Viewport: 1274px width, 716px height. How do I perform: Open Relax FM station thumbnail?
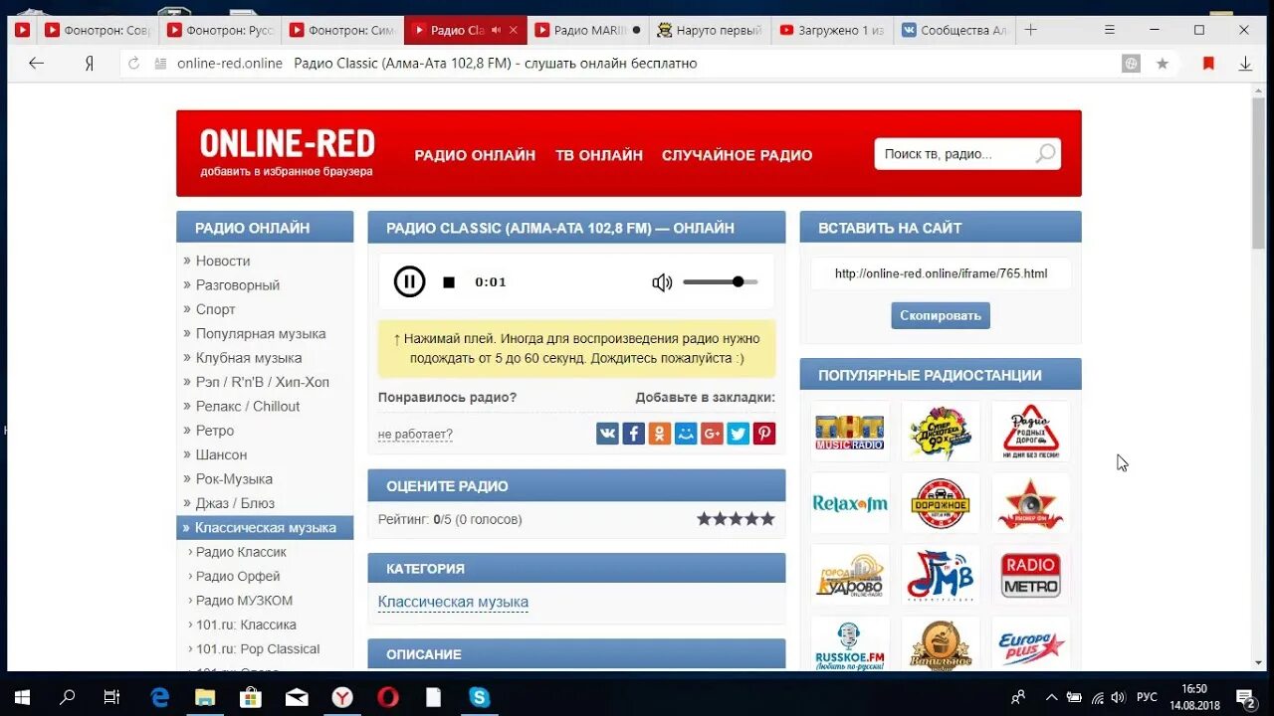[849, 503]
